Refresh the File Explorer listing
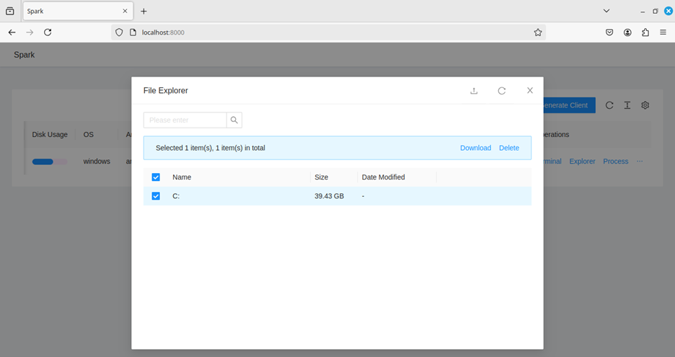The width and height of the screenshot is (675, 357). click(502, 91)
